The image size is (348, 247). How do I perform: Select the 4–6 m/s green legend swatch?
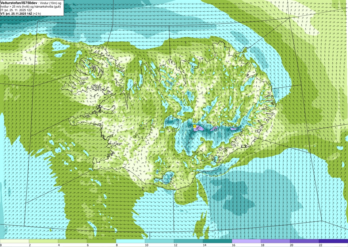click(72, 241)
